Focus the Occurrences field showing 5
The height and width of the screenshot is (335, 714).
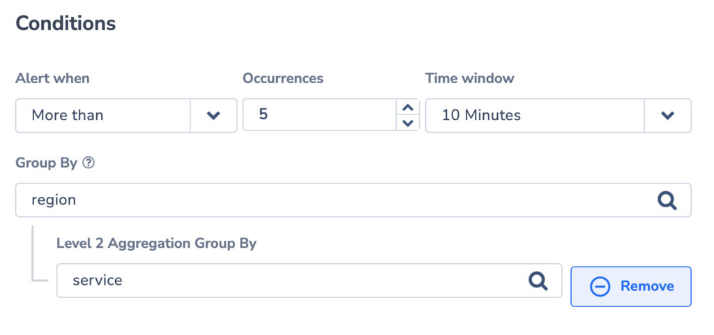coord(319,115)
